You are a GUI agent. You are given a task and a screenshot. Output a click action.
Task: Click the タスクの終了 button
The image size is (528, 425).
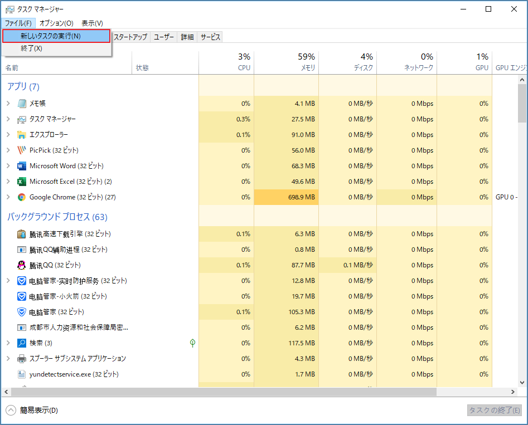coord(494,410)
